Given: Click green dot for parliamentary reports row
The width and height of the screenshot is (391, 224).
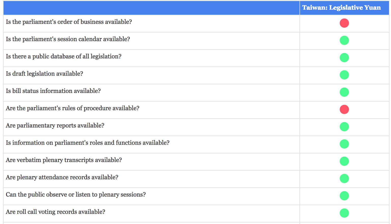Looking at the screenshot, I should pos(344,127).
